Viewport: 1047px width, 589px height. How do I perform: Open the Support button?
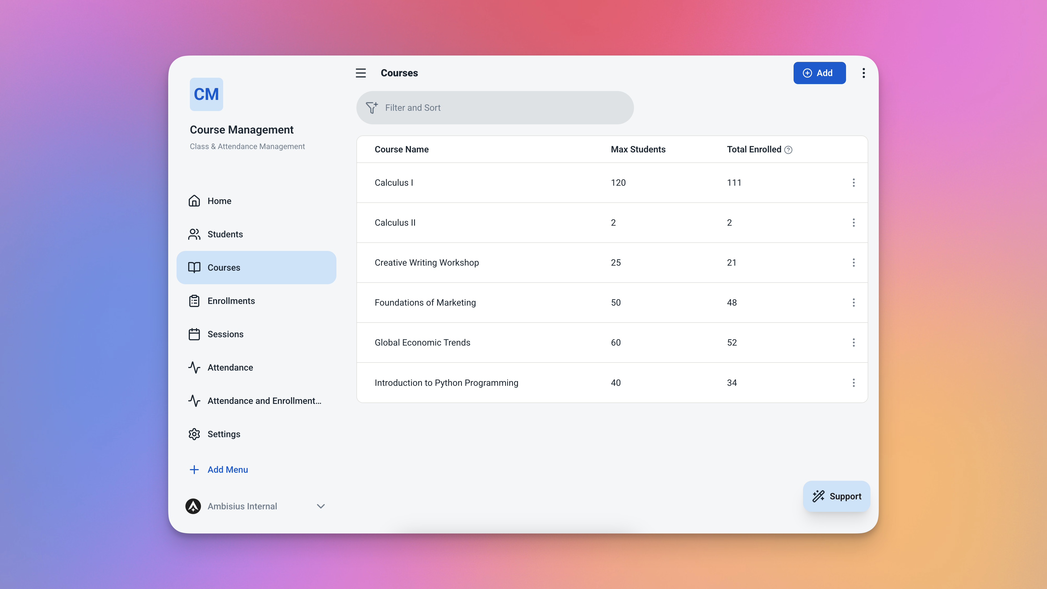pos(837,496)
